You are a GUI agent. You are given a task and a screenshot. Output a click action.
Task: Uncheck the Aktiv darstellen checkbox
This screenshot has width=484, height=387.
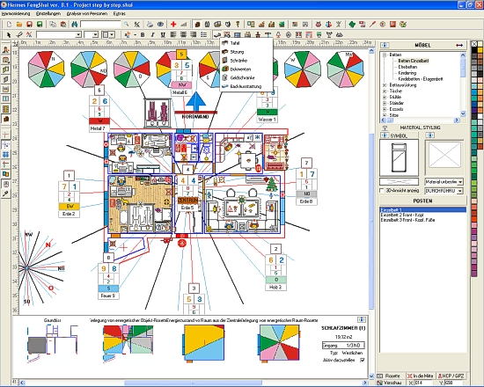coord(362,360)
